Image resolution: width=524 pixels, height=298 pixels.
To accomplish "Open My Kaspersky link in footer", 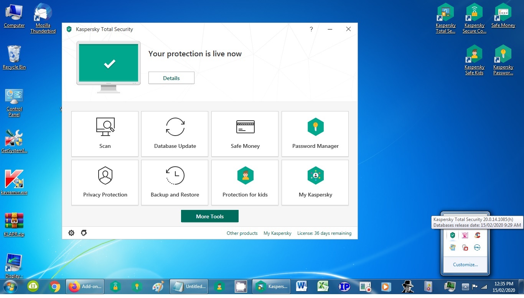I will (277, 233).
